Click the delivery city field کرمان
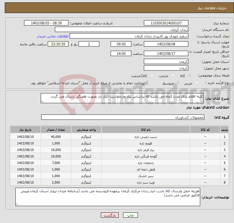The image size is (234, 223). coord(166,68)
